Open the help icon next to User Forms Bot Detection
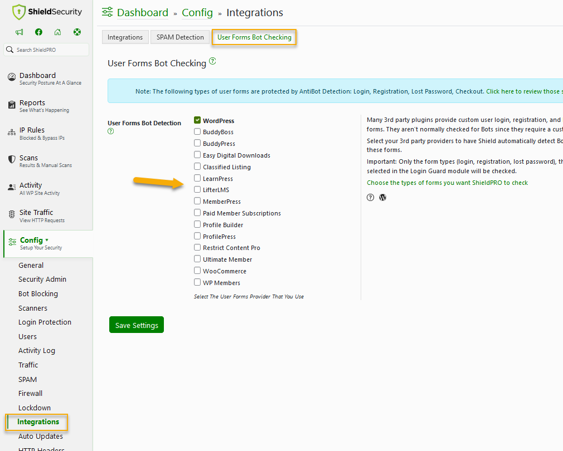Viewport: 563px width, 451px height. 110,131
